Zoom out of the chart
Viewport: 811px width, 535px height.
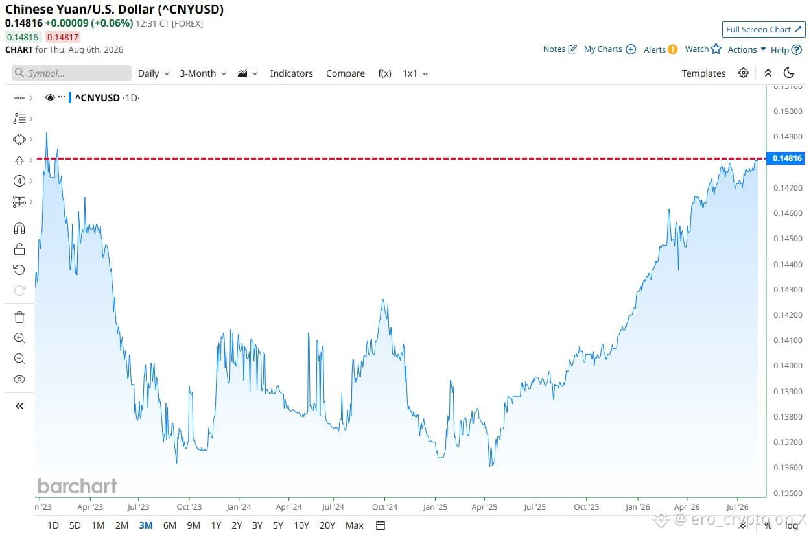point(19,359)
